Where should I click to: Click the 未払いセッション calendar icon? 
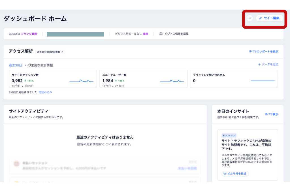coord(16,164)
